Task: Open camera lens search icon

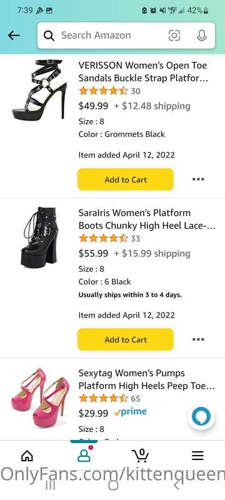Action: coord(174,36)
